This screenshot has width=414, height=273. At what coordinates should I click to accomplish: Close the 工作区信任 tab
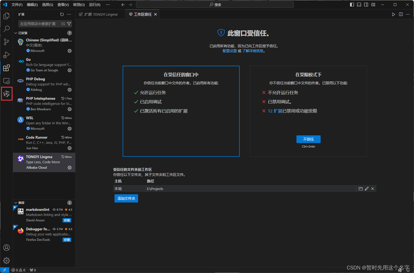155,14
